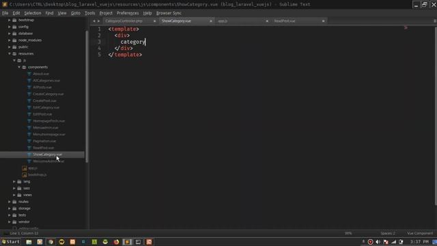This screenshot has width=437, height=246.
Task: Click the red record tray icon
Action: pos(370,242)
